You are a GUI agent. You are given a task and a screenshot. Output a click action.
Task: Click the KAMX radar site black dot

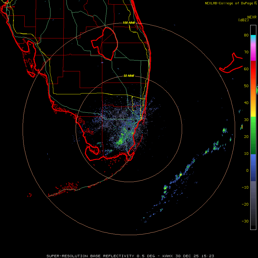[129, 129]
